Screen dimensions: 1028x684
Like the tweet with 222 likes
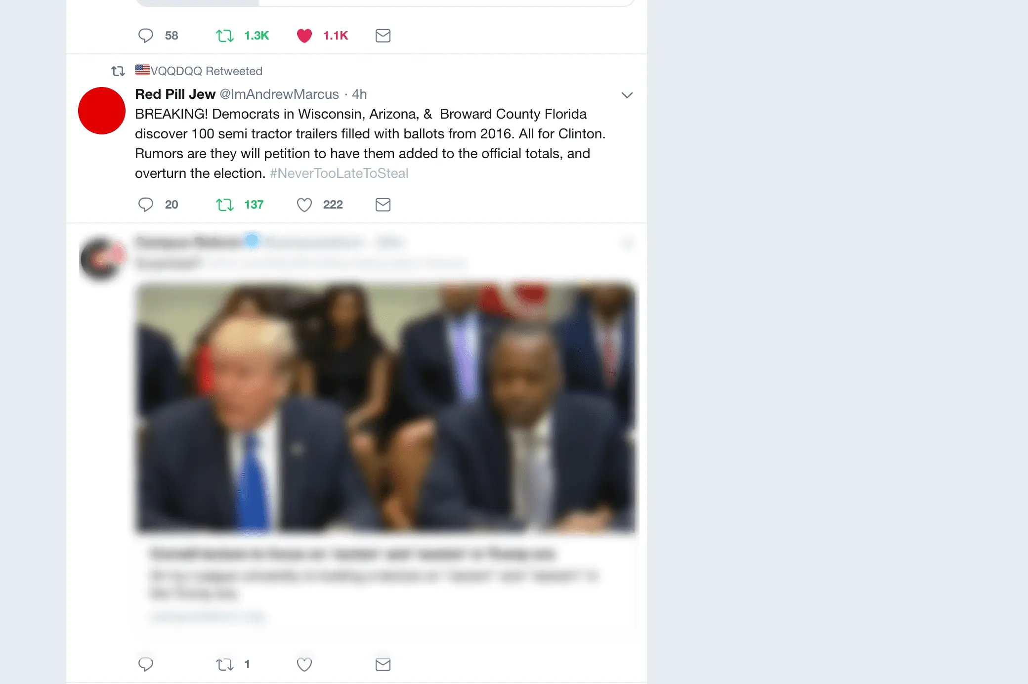tap(304, 205)
